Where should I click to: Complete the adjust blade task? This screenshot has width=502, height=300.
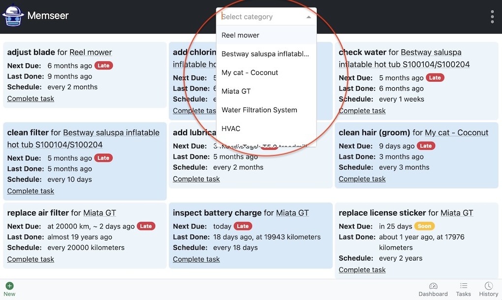pyautogui.click(x=31, y=99)
